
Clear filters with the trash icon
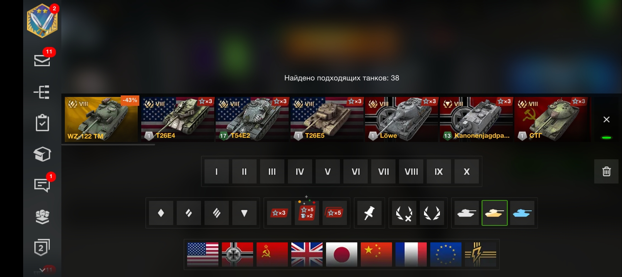pyautogui.click(x=607, y=171)
